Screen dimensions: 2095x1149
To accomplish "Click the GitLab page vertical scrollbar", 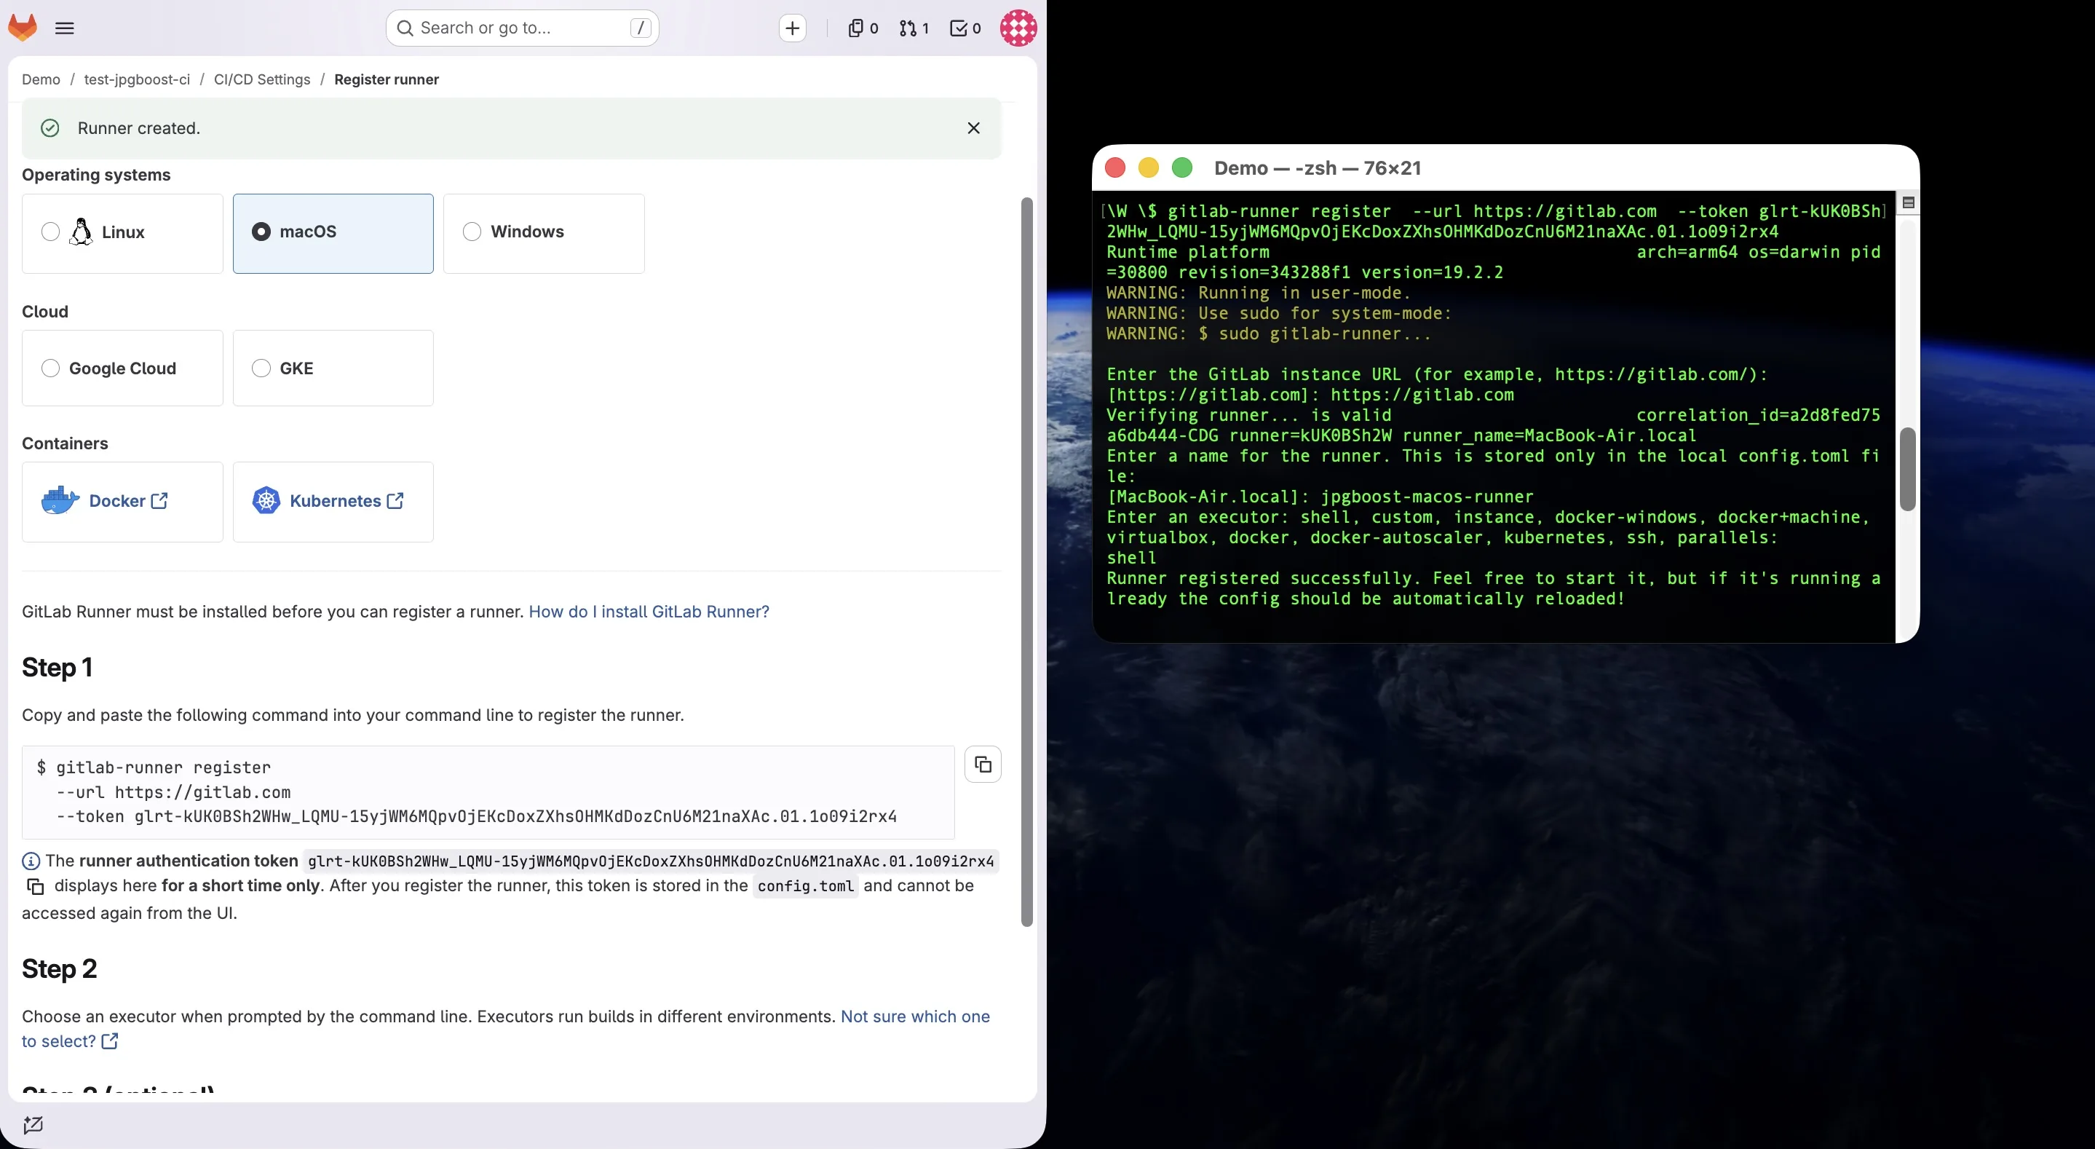I will click(x=1026, y=561).
